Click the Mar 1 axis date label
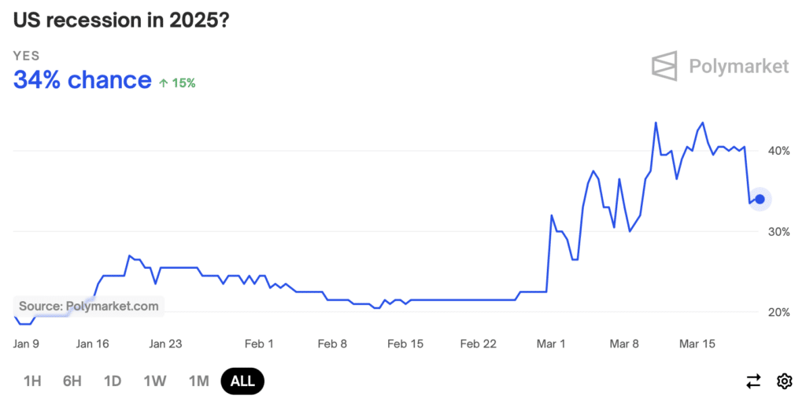 click(x=550, y=344)
